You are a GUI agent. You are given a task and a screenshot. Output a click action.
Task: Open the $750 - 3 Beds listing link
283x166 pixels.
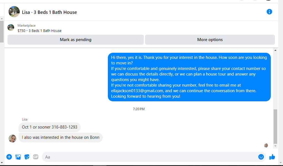click(39, 31)
